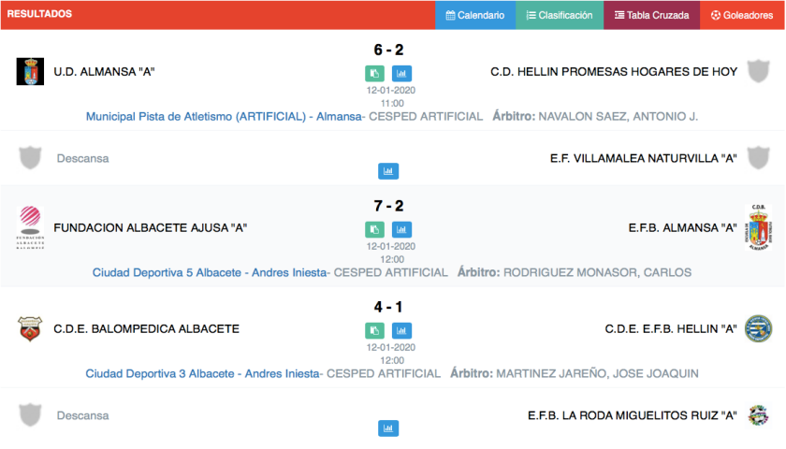Viewport: 786px width, 449px height.
Task: Open match report icon for Almansa vs Hellin
Action: pyautogui.click(x=374, y=73)
